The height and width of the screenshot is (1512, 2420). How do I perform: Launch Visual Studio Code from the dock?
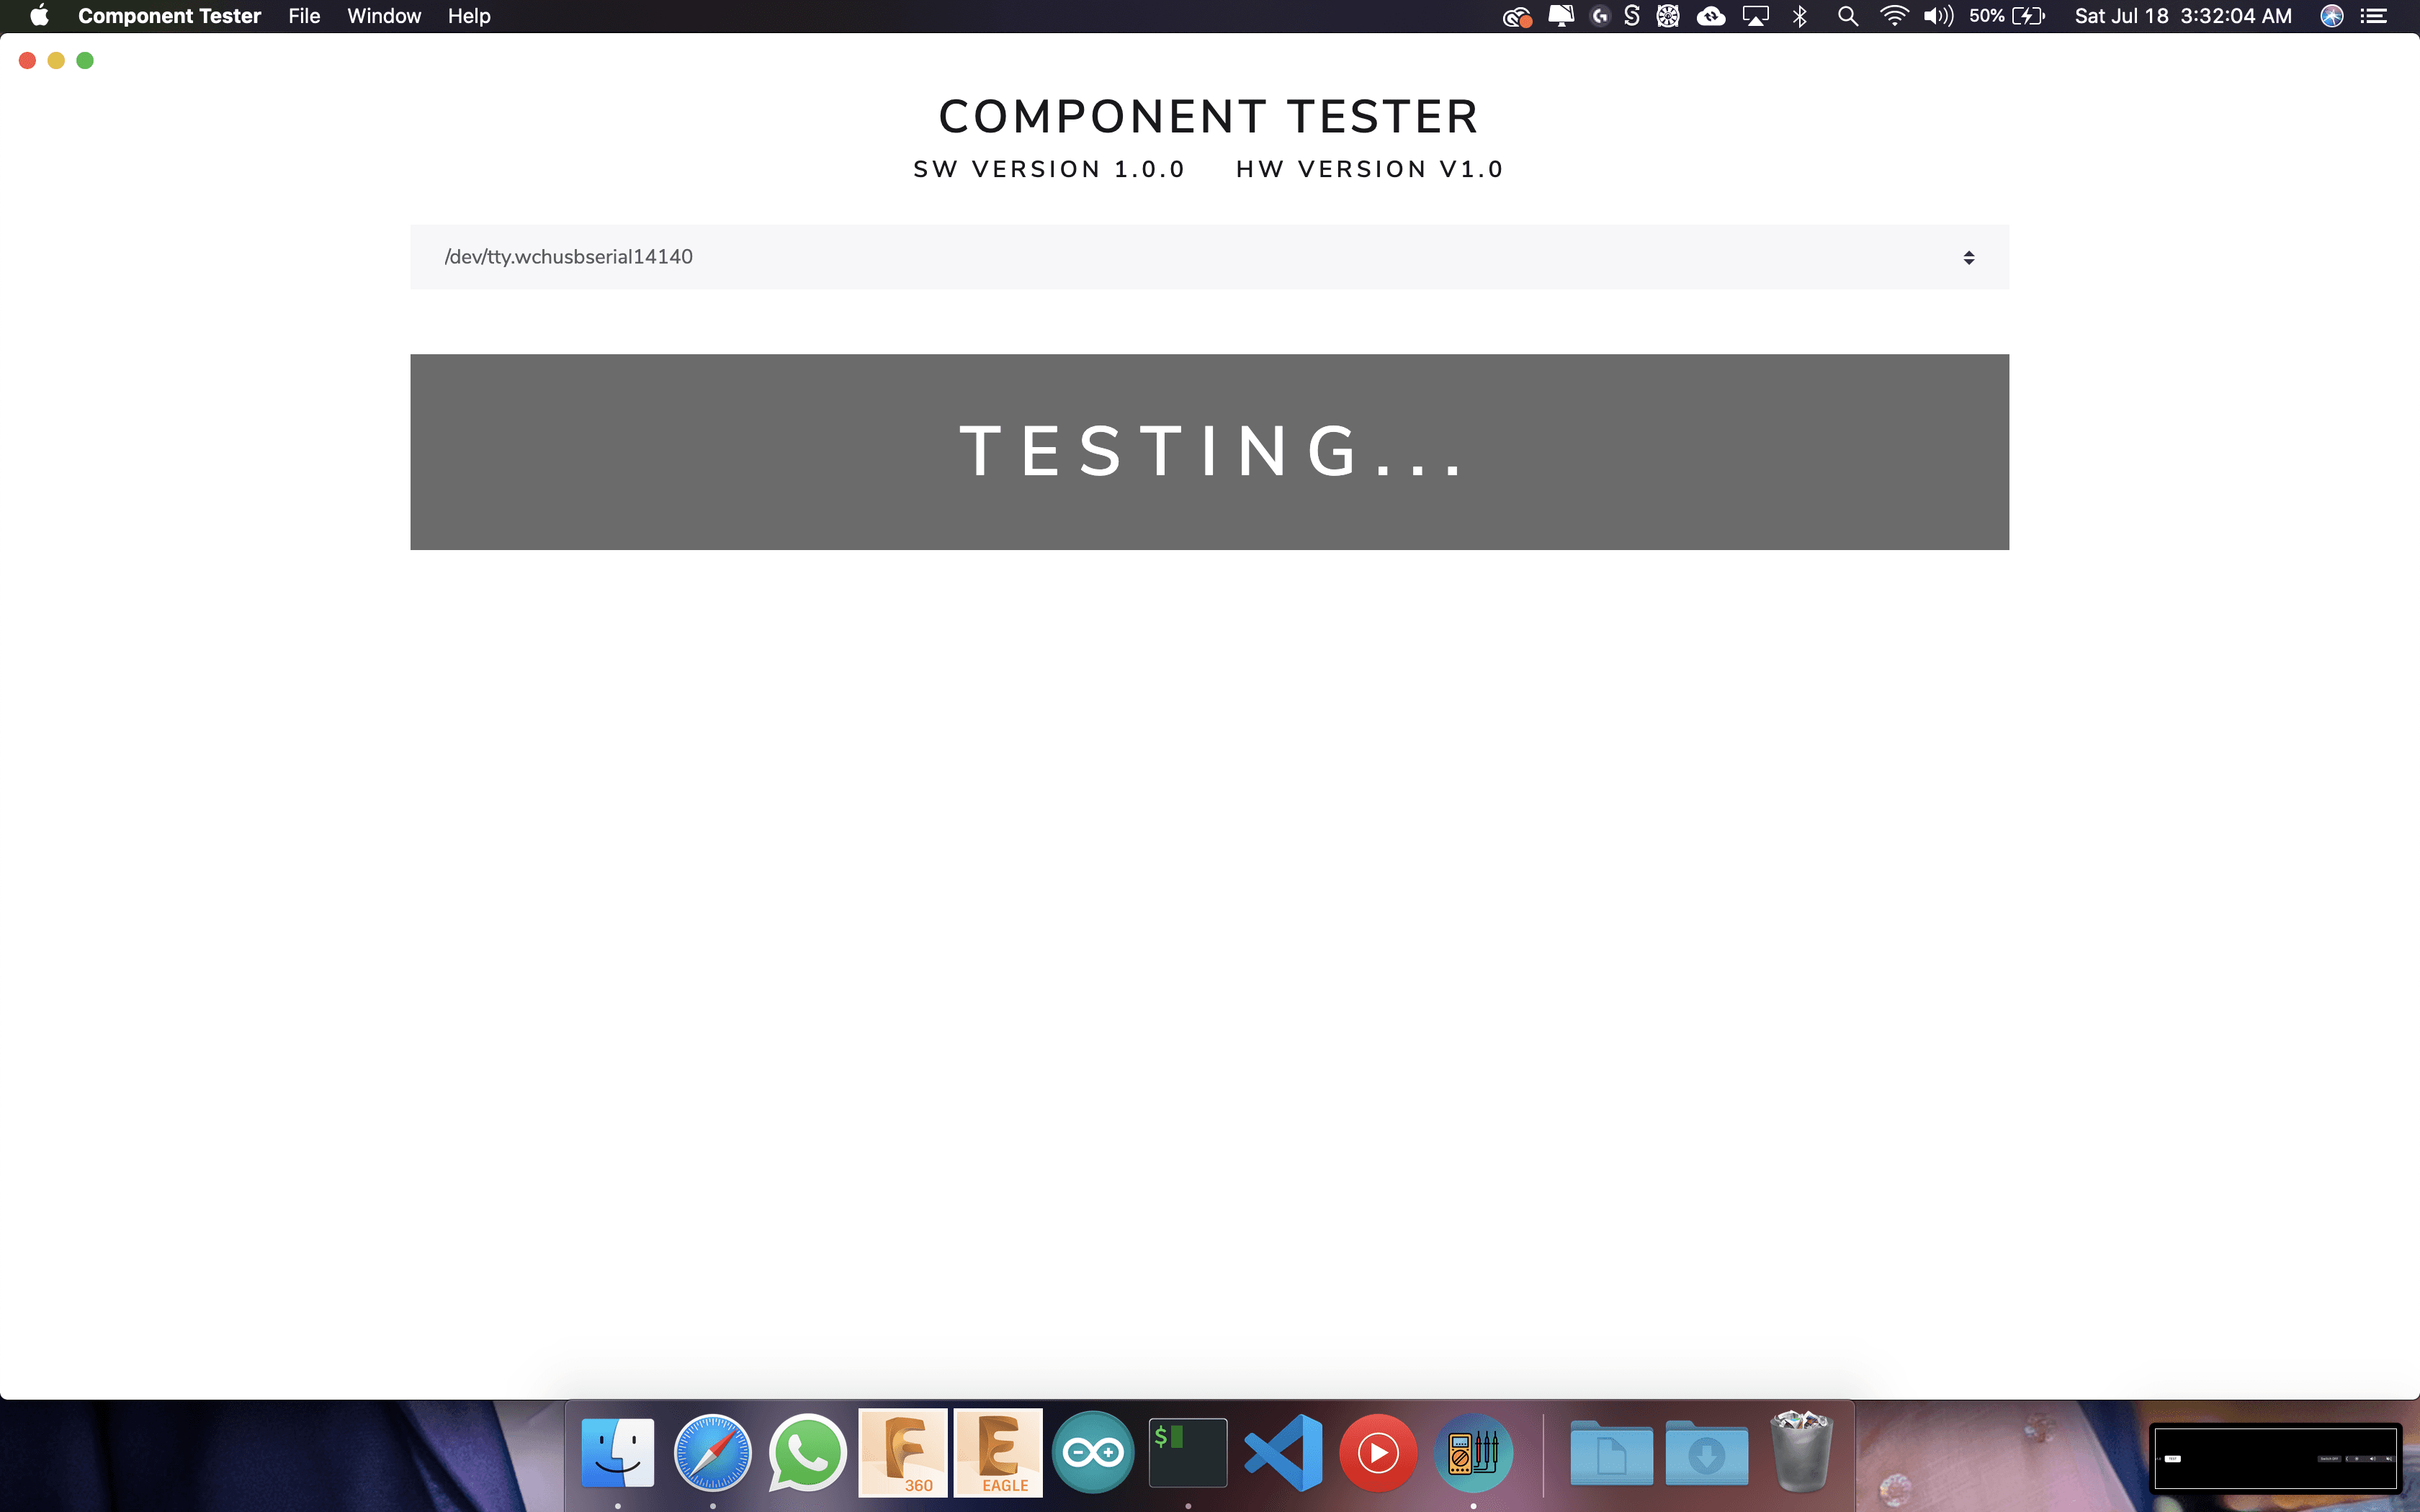1283,1451
